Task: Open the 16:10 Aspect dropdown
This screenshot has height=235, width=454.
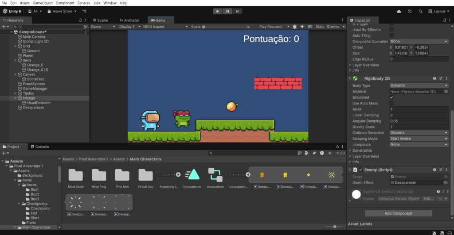Action: 165,27
